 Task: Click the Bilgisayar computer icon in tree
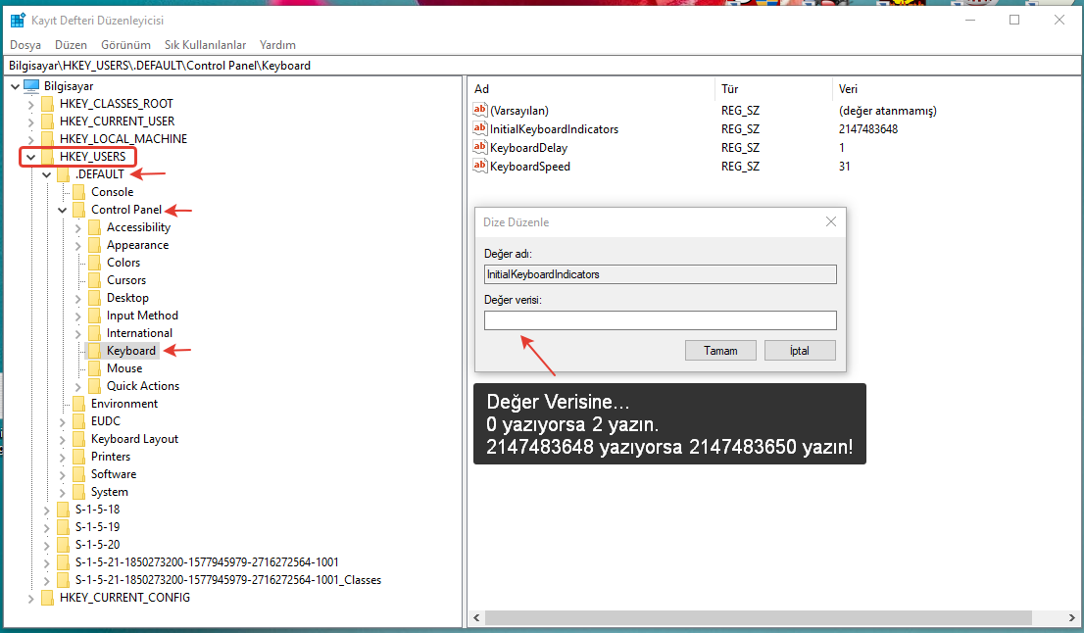click(31, 86)
